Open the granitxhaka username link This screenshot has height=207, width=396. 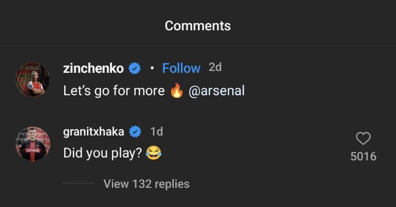(93, 132)
